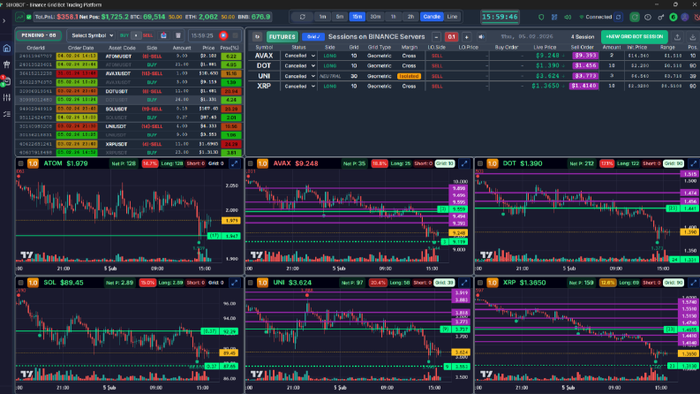This screenshot has width=700, height=394.
Task: Tick the AVAX chart checkbox
Action: [251, 163]
